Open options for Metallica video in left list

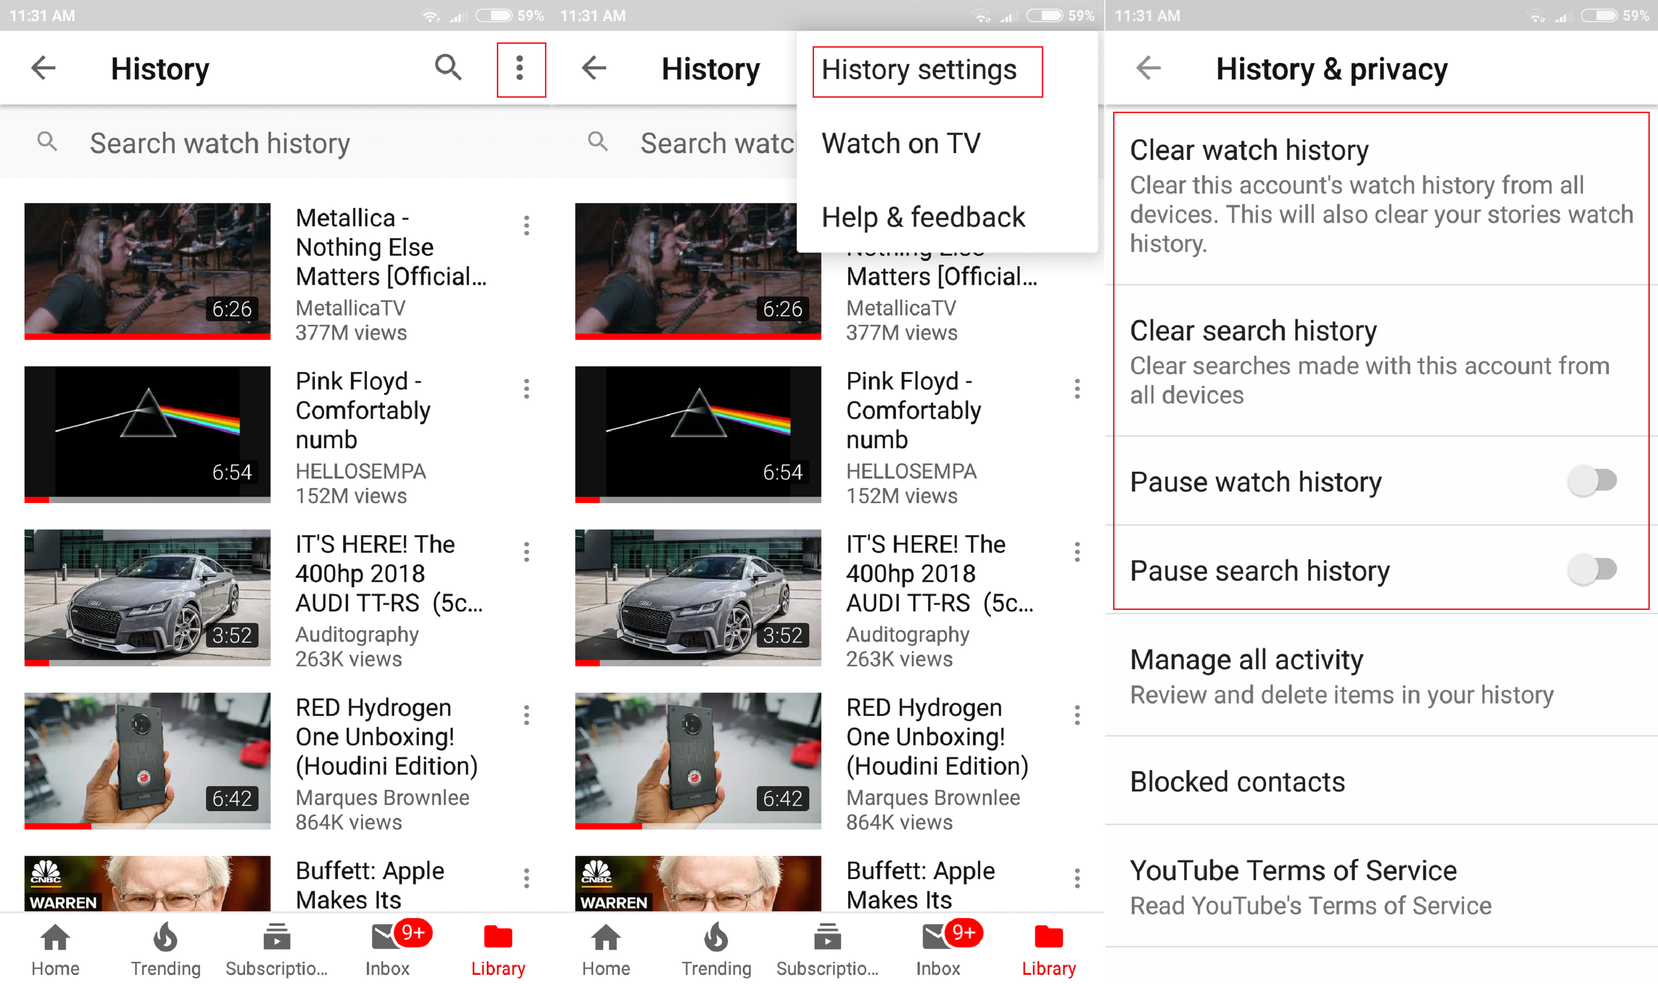pos(527,225)
